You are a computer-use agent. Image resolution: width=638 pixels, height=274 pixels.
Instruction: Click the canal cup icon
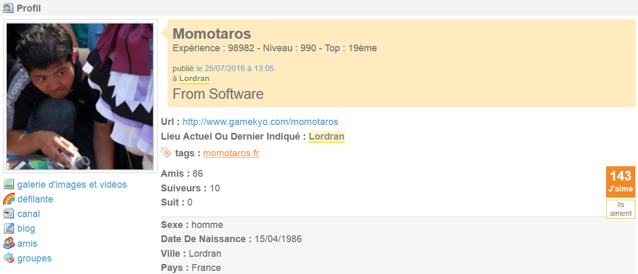9,214
